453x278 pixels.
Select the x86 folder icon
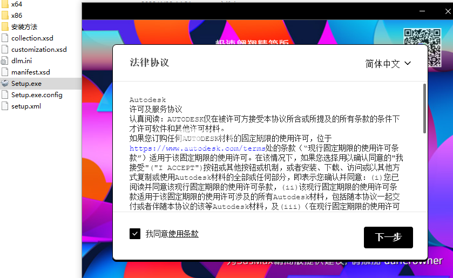tap(5, 15)
